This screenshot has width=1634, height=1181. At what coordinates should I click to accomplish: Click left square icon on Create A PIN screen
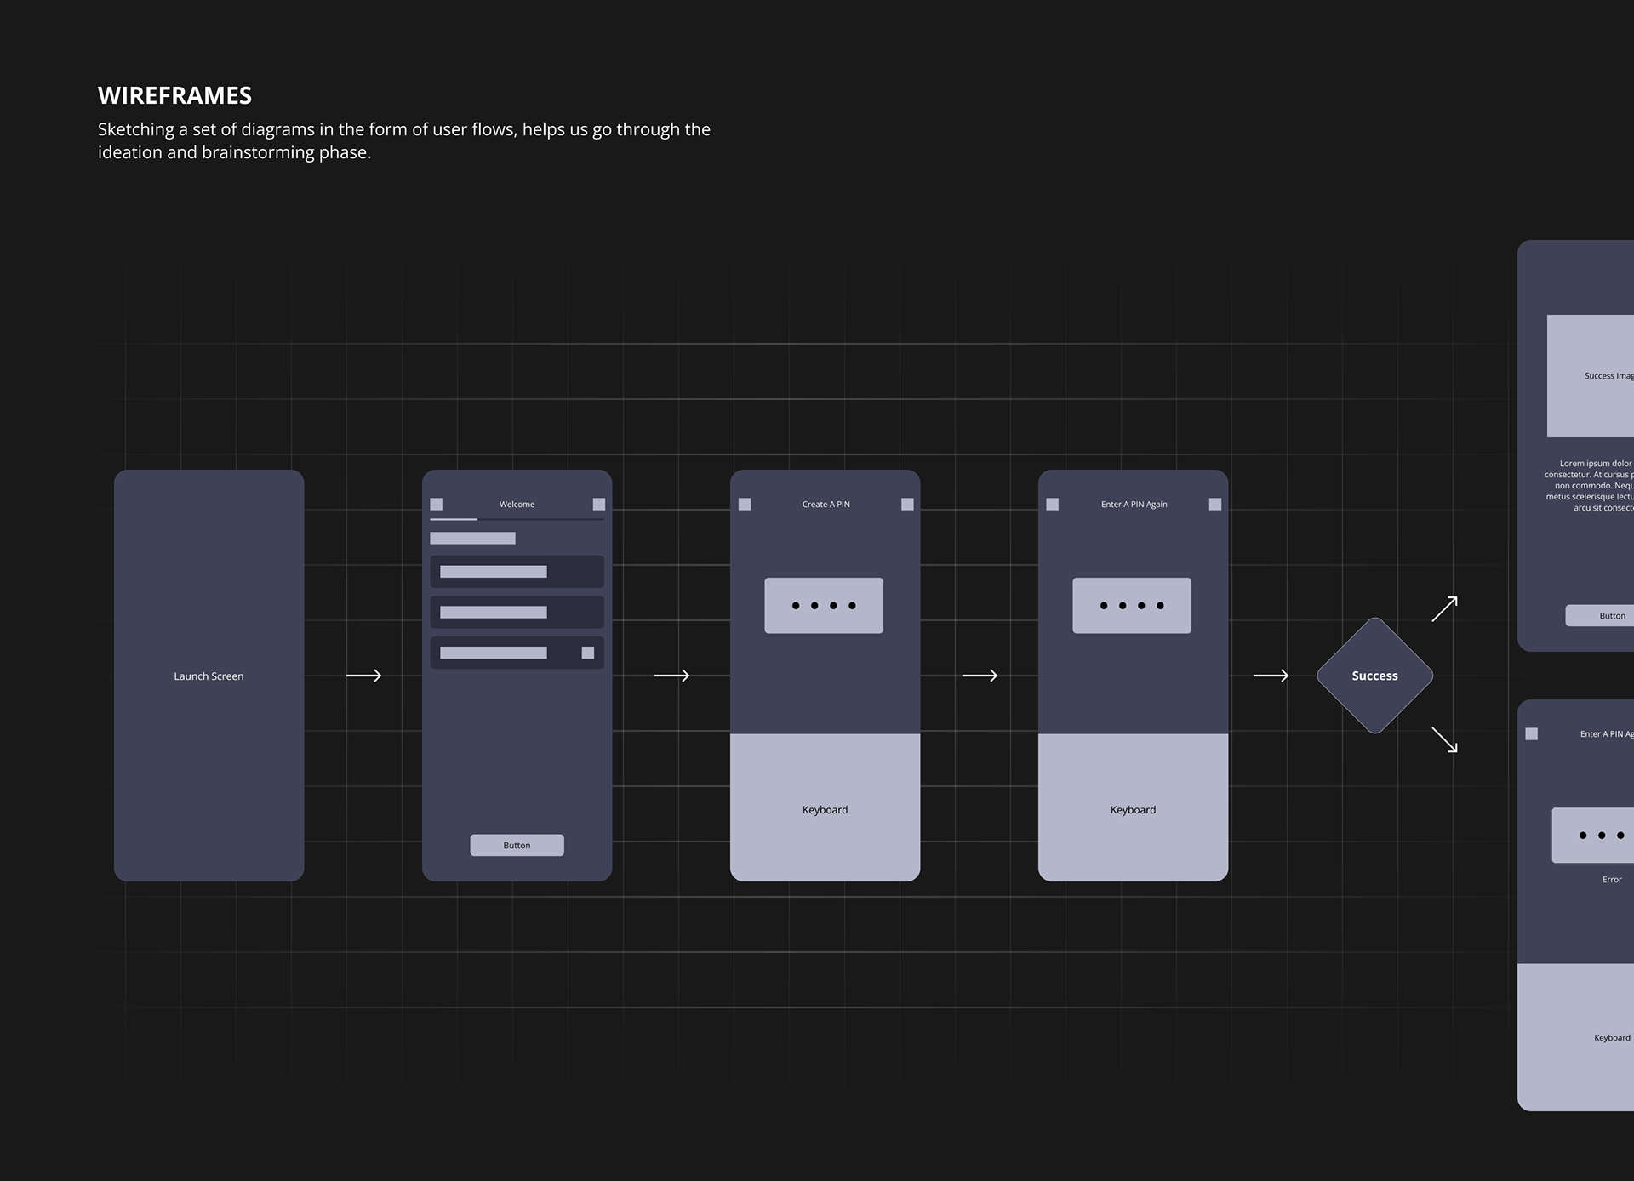[x=745, y=505]
